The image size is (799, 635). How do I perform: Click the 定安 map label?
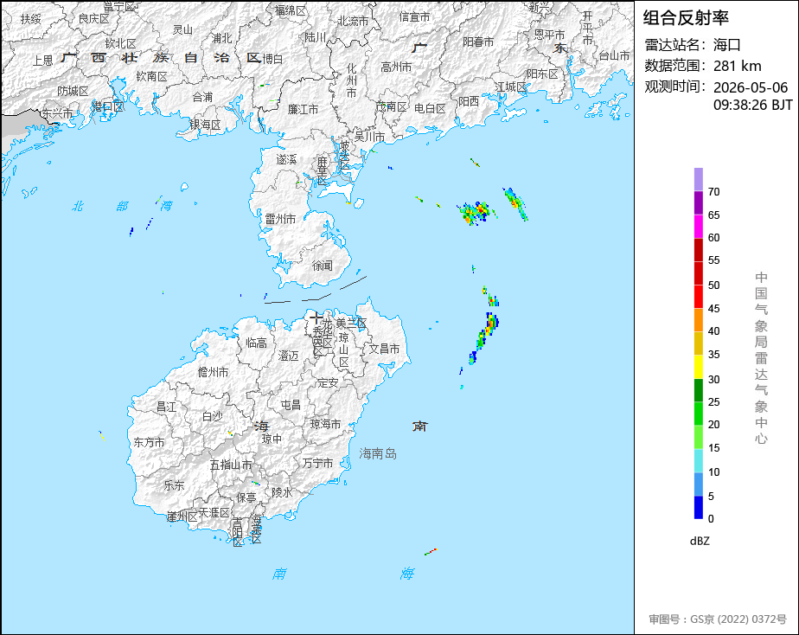[328, 382]
